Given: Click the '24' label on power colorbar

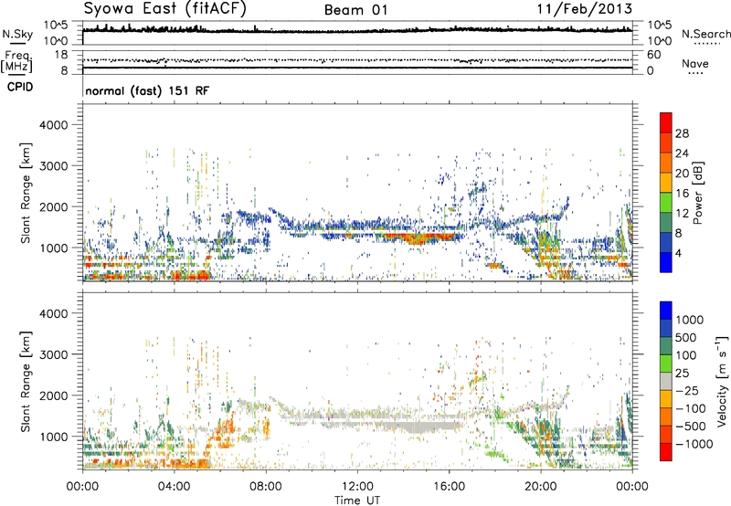Looking at the screenshot, I should click(x=682, y=153).
